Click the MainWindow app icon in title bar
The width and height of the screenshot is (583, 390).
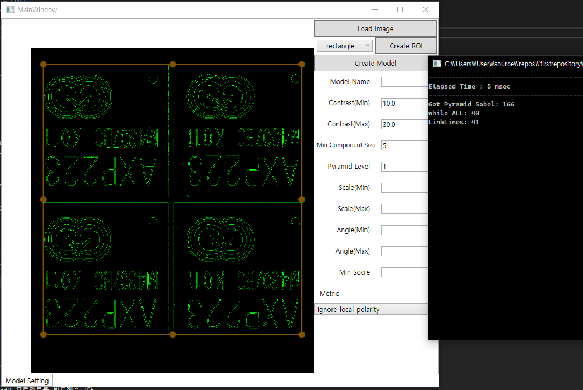[9, 9]
